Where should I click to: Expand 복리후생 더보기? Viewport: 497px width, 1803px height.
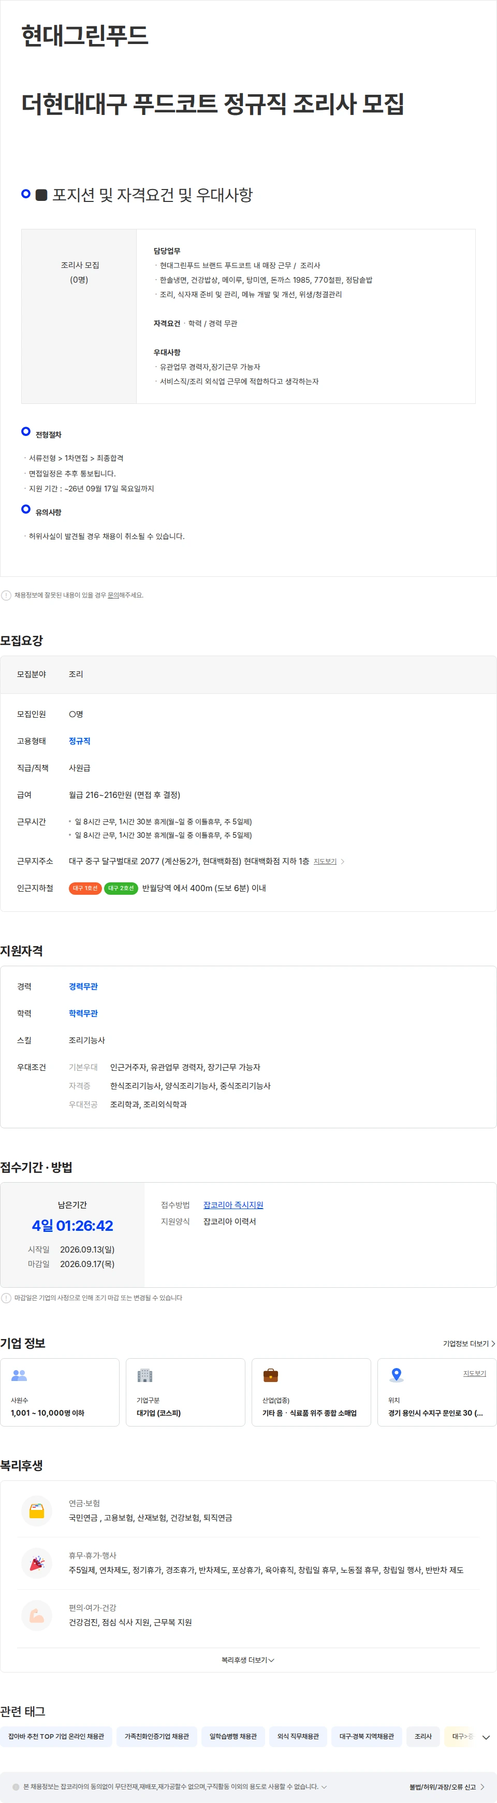(248, 1660)
